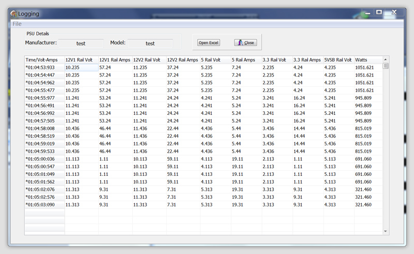Click 5VSB Rail Volt 4.313 in row *01:05:03:090
Screen dimensions: 414x254
click(330, 205)
